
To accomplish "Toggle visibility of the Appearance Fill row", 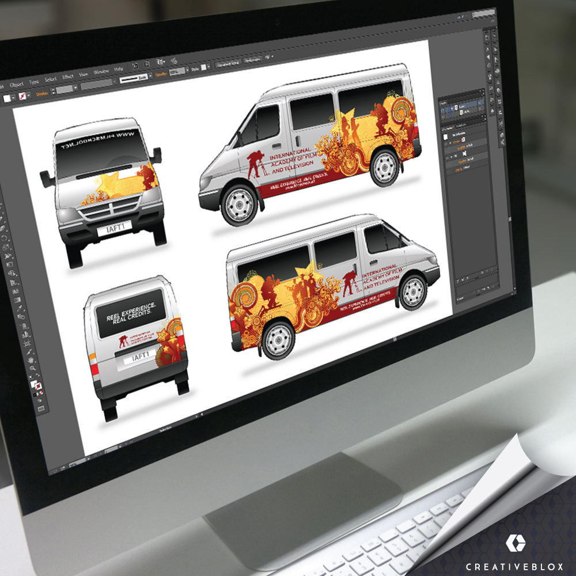I will [447, 157].
